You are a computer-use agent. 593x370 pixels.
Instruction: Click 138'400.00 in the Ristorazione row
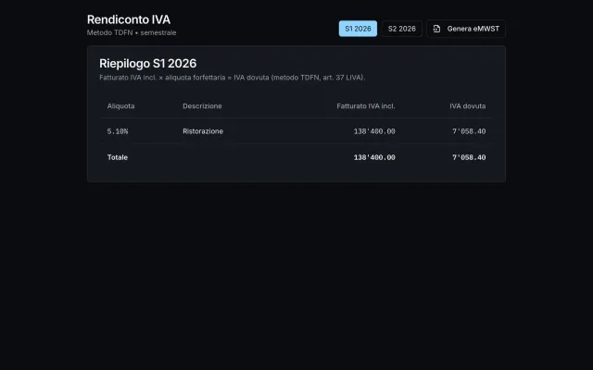(x=374, y=131)
